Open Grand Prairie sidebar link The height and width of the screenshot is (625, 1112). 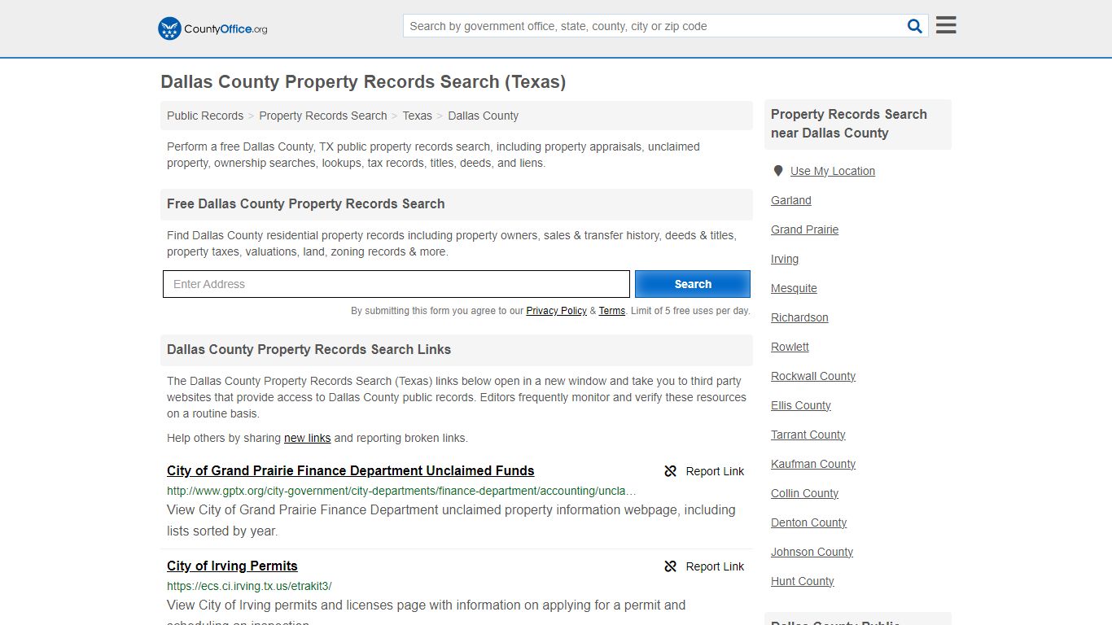tap(804, 229)
